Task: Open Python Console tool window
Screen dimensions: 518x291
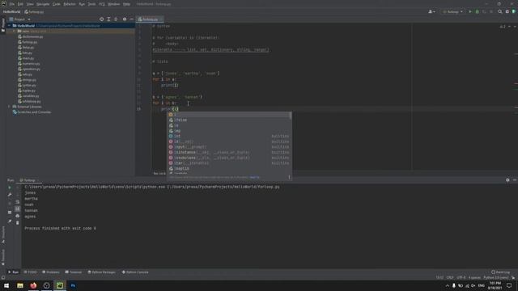Action: [135, 272]
